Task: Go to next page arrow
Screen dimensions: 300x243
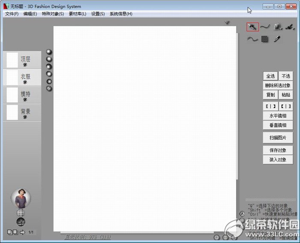Action: [x=22, y=232]
